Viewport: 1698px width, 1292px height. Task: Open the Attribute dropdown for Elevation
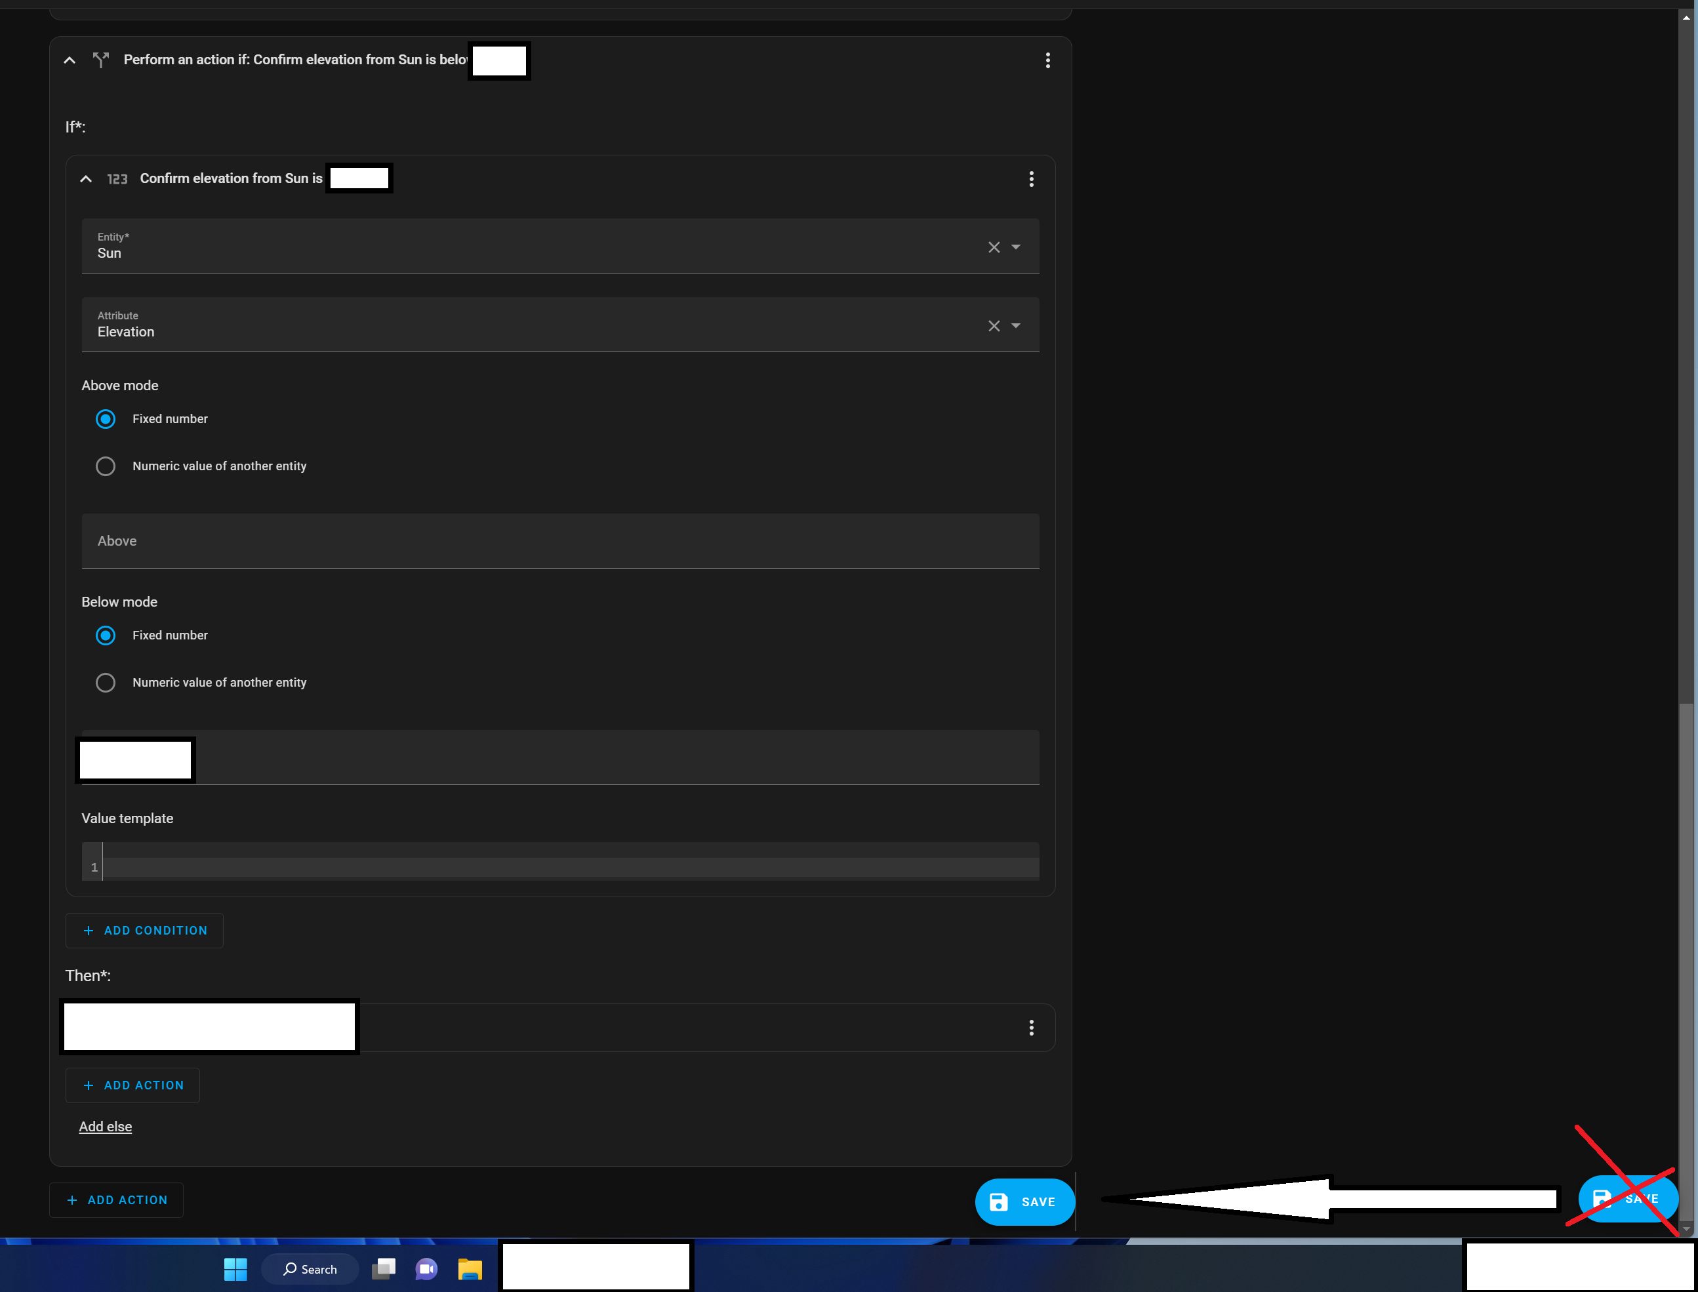pyautogui.click(x=1017, y=325)
